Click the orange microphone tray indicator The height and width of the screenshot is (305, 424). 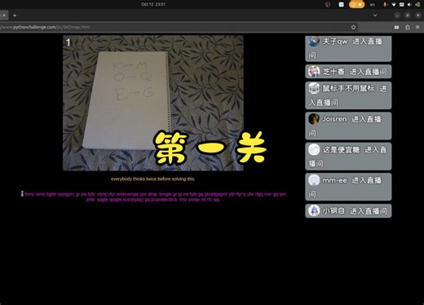385,4
